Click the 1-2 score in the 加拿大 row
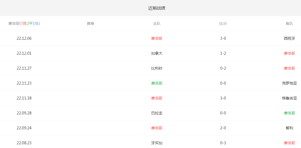 click(x=223, y=53)
